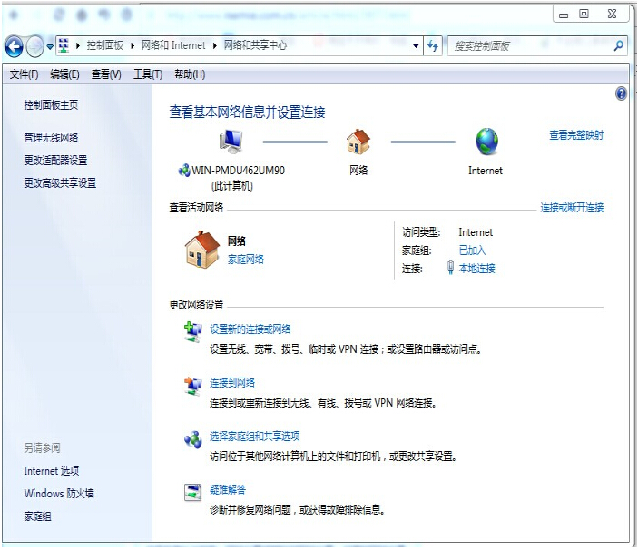This screenshot has height=550, width=638.
Task: Click the WIN-PMDU462UM90 computer name
Action: tap(238, 171)
